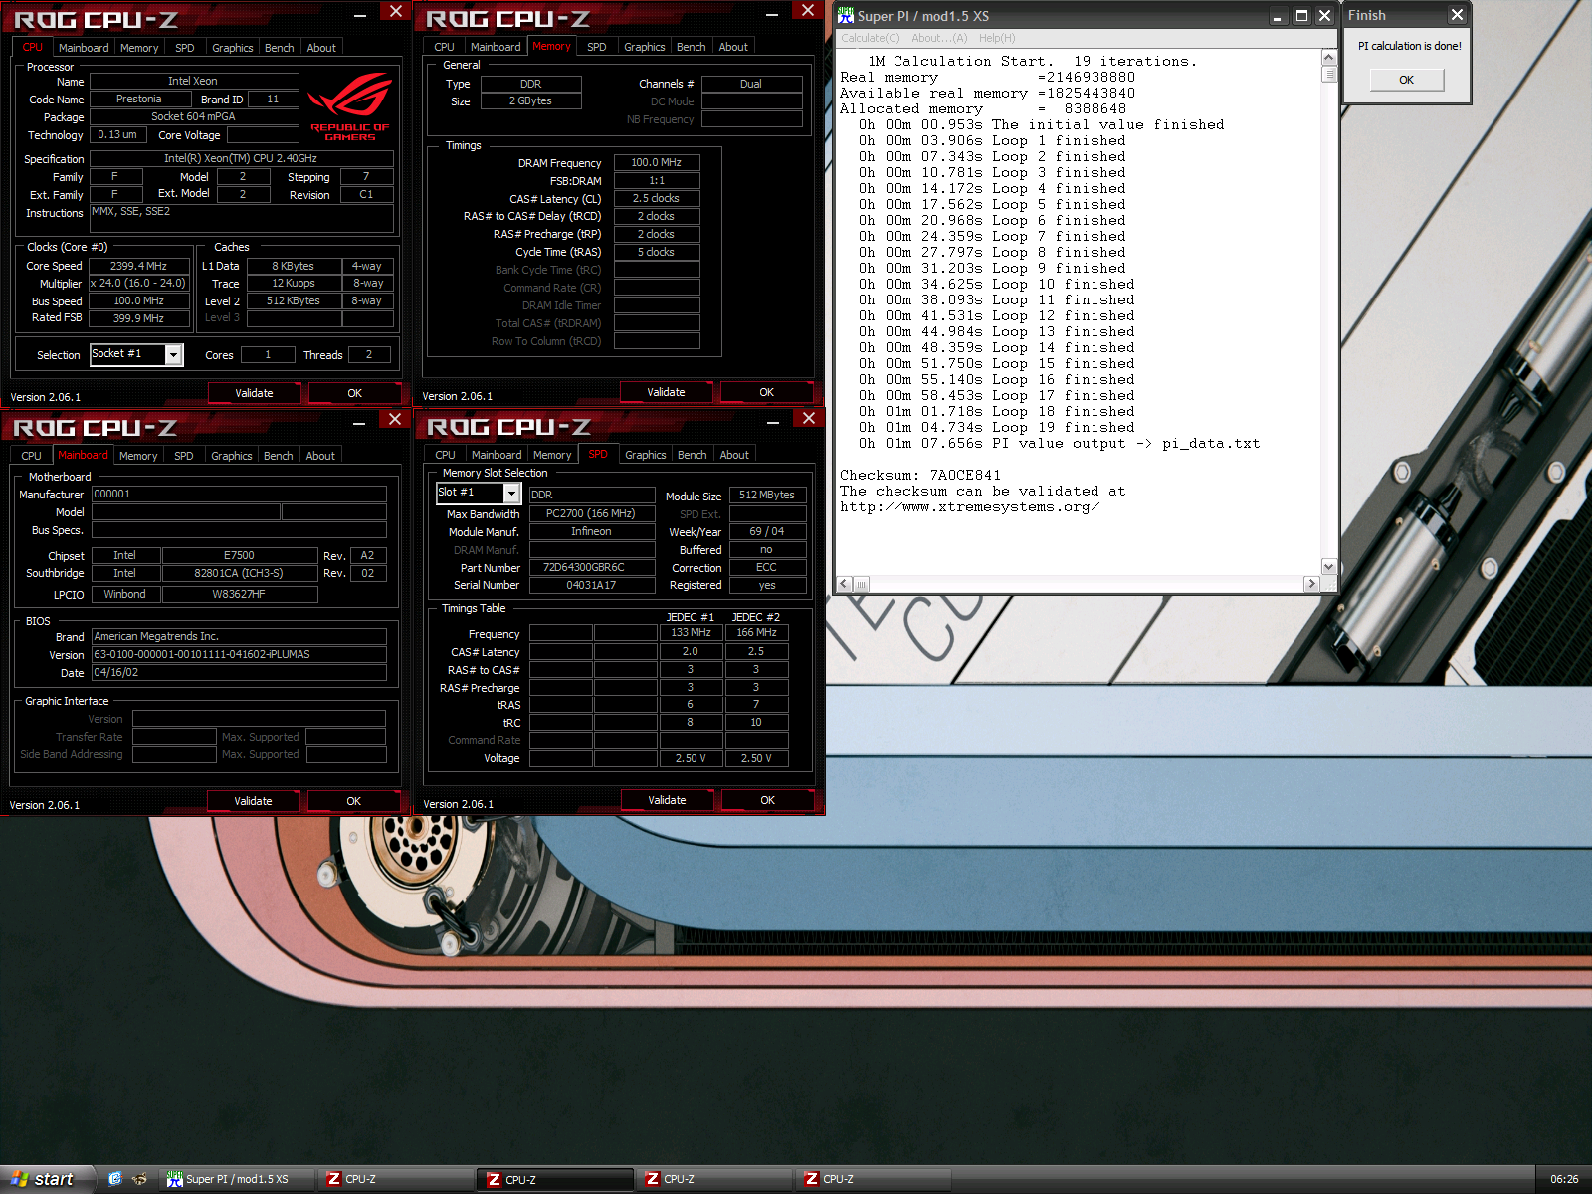Click OK in the Mainboard tab window
The image size is (1592, 1194).
click(x=353, y=801)
